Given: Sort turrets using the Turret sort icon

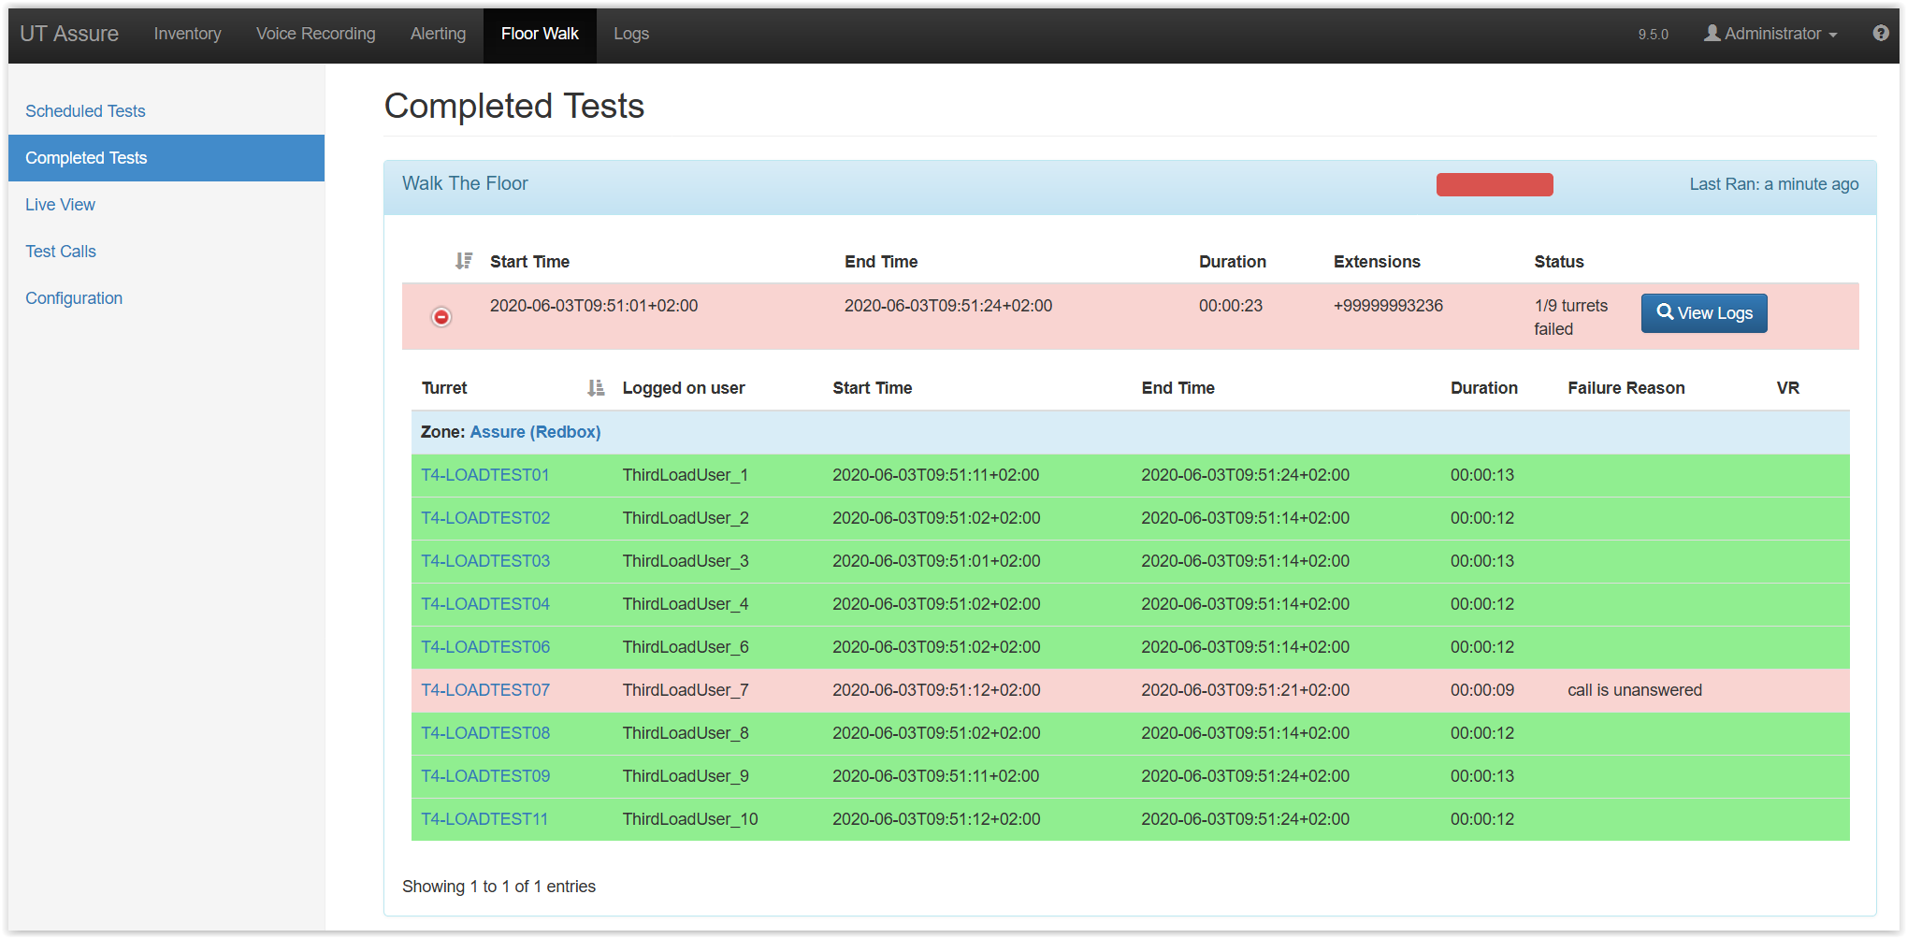Looking at the screenshot, I should (596, 387).
